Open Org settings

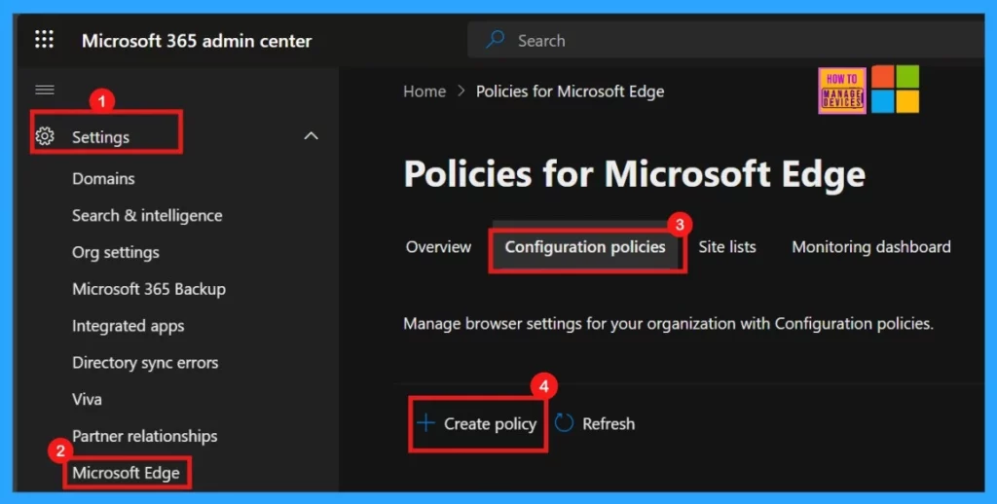(115, 252)
